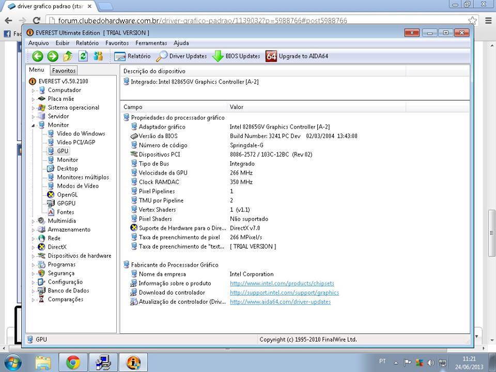The image size is (496, 372).
Task: Collapse the Monitor parent tree node
Action: pyautogui.click(x=33, y=125)
